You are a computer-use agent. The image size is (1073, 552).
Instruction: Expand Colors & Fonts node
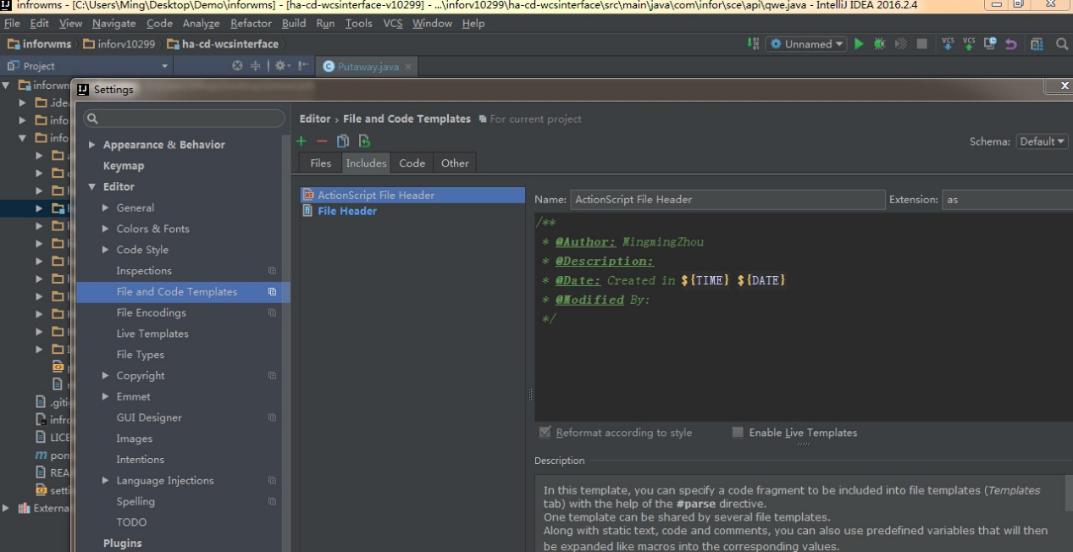[106, 229]
